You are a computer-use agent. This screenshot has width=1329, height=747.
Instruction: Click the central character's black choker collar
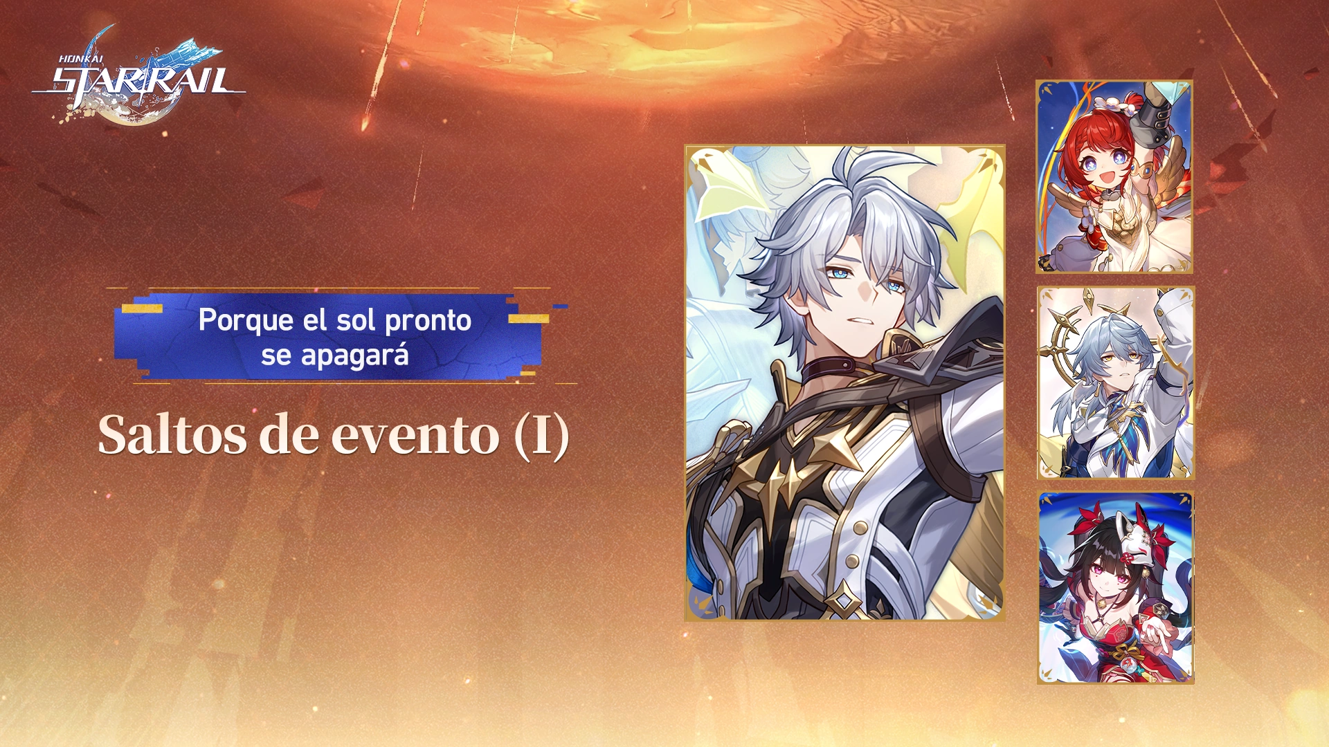[x=838, y=369]
